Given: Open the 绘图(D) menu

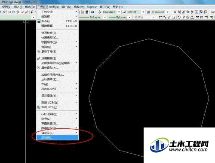Looking at the screenshot, I should click(x=54, y=7).
